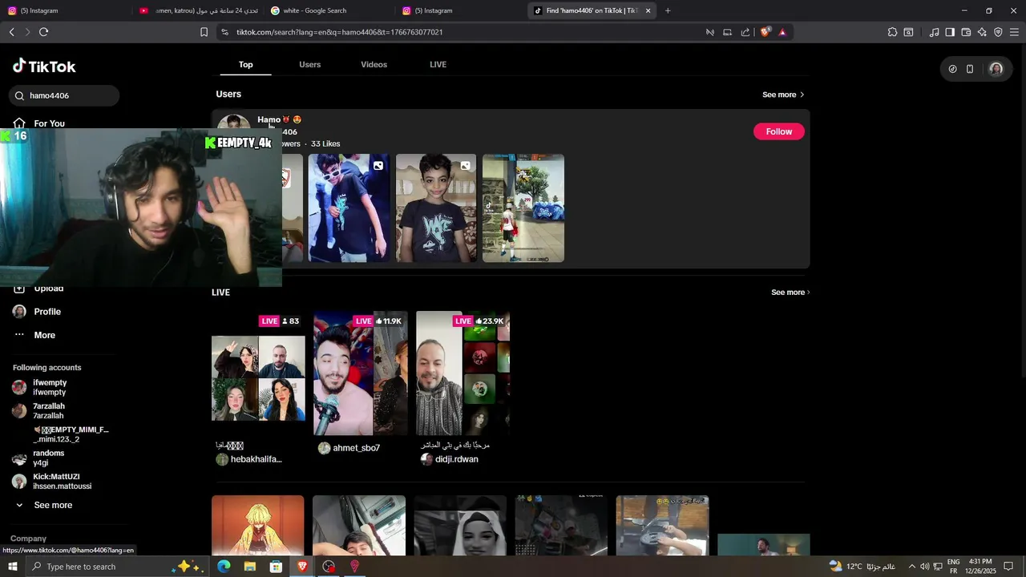
Task: Close the TikTok browser tab
Action: tap(648, 10)
